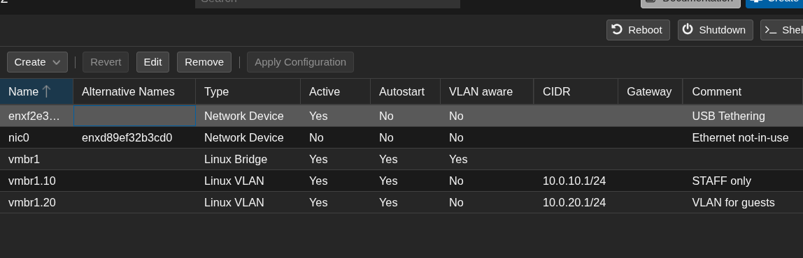
Task: Click the Reboot circular arrow icon
Action: 617,29
